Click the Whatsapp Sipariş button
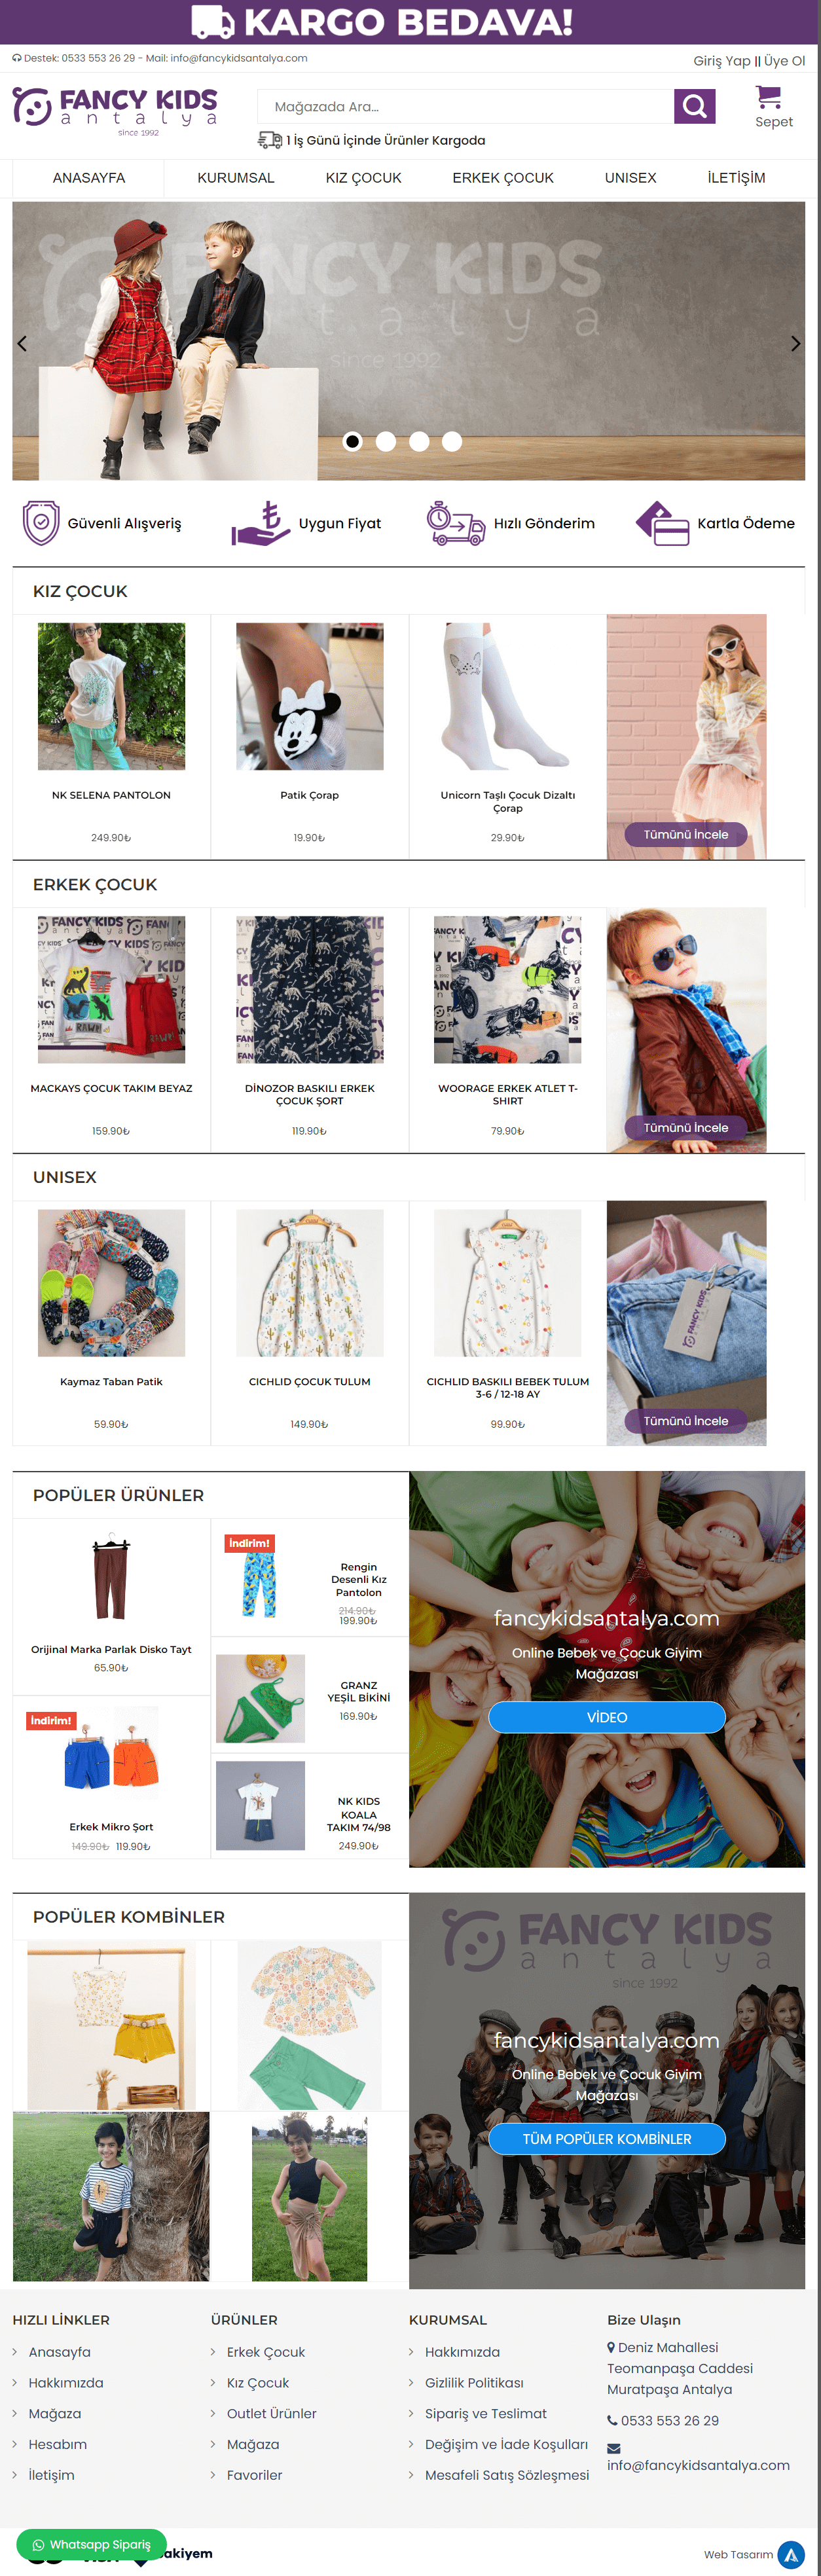The image size is (821, 2576). pyautogui.click(x=91, y=2545)
